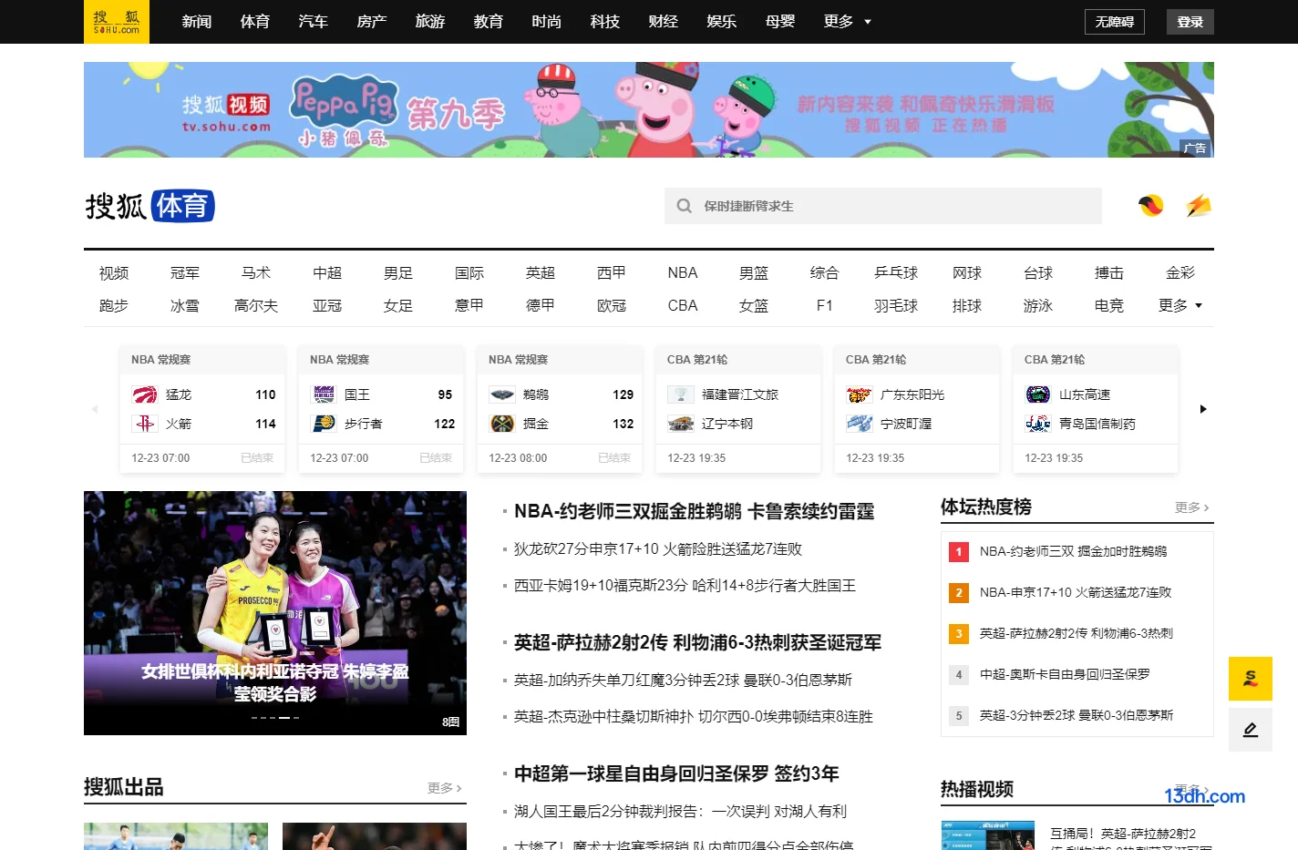1298x850 pixels.
Task: Click the 青岛国信制药 team logo
Action: click(x=1038, y=424)
